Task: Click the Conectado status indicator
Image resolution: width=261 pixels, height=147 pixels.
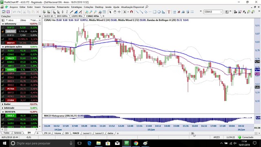Action: click(246, 137)
